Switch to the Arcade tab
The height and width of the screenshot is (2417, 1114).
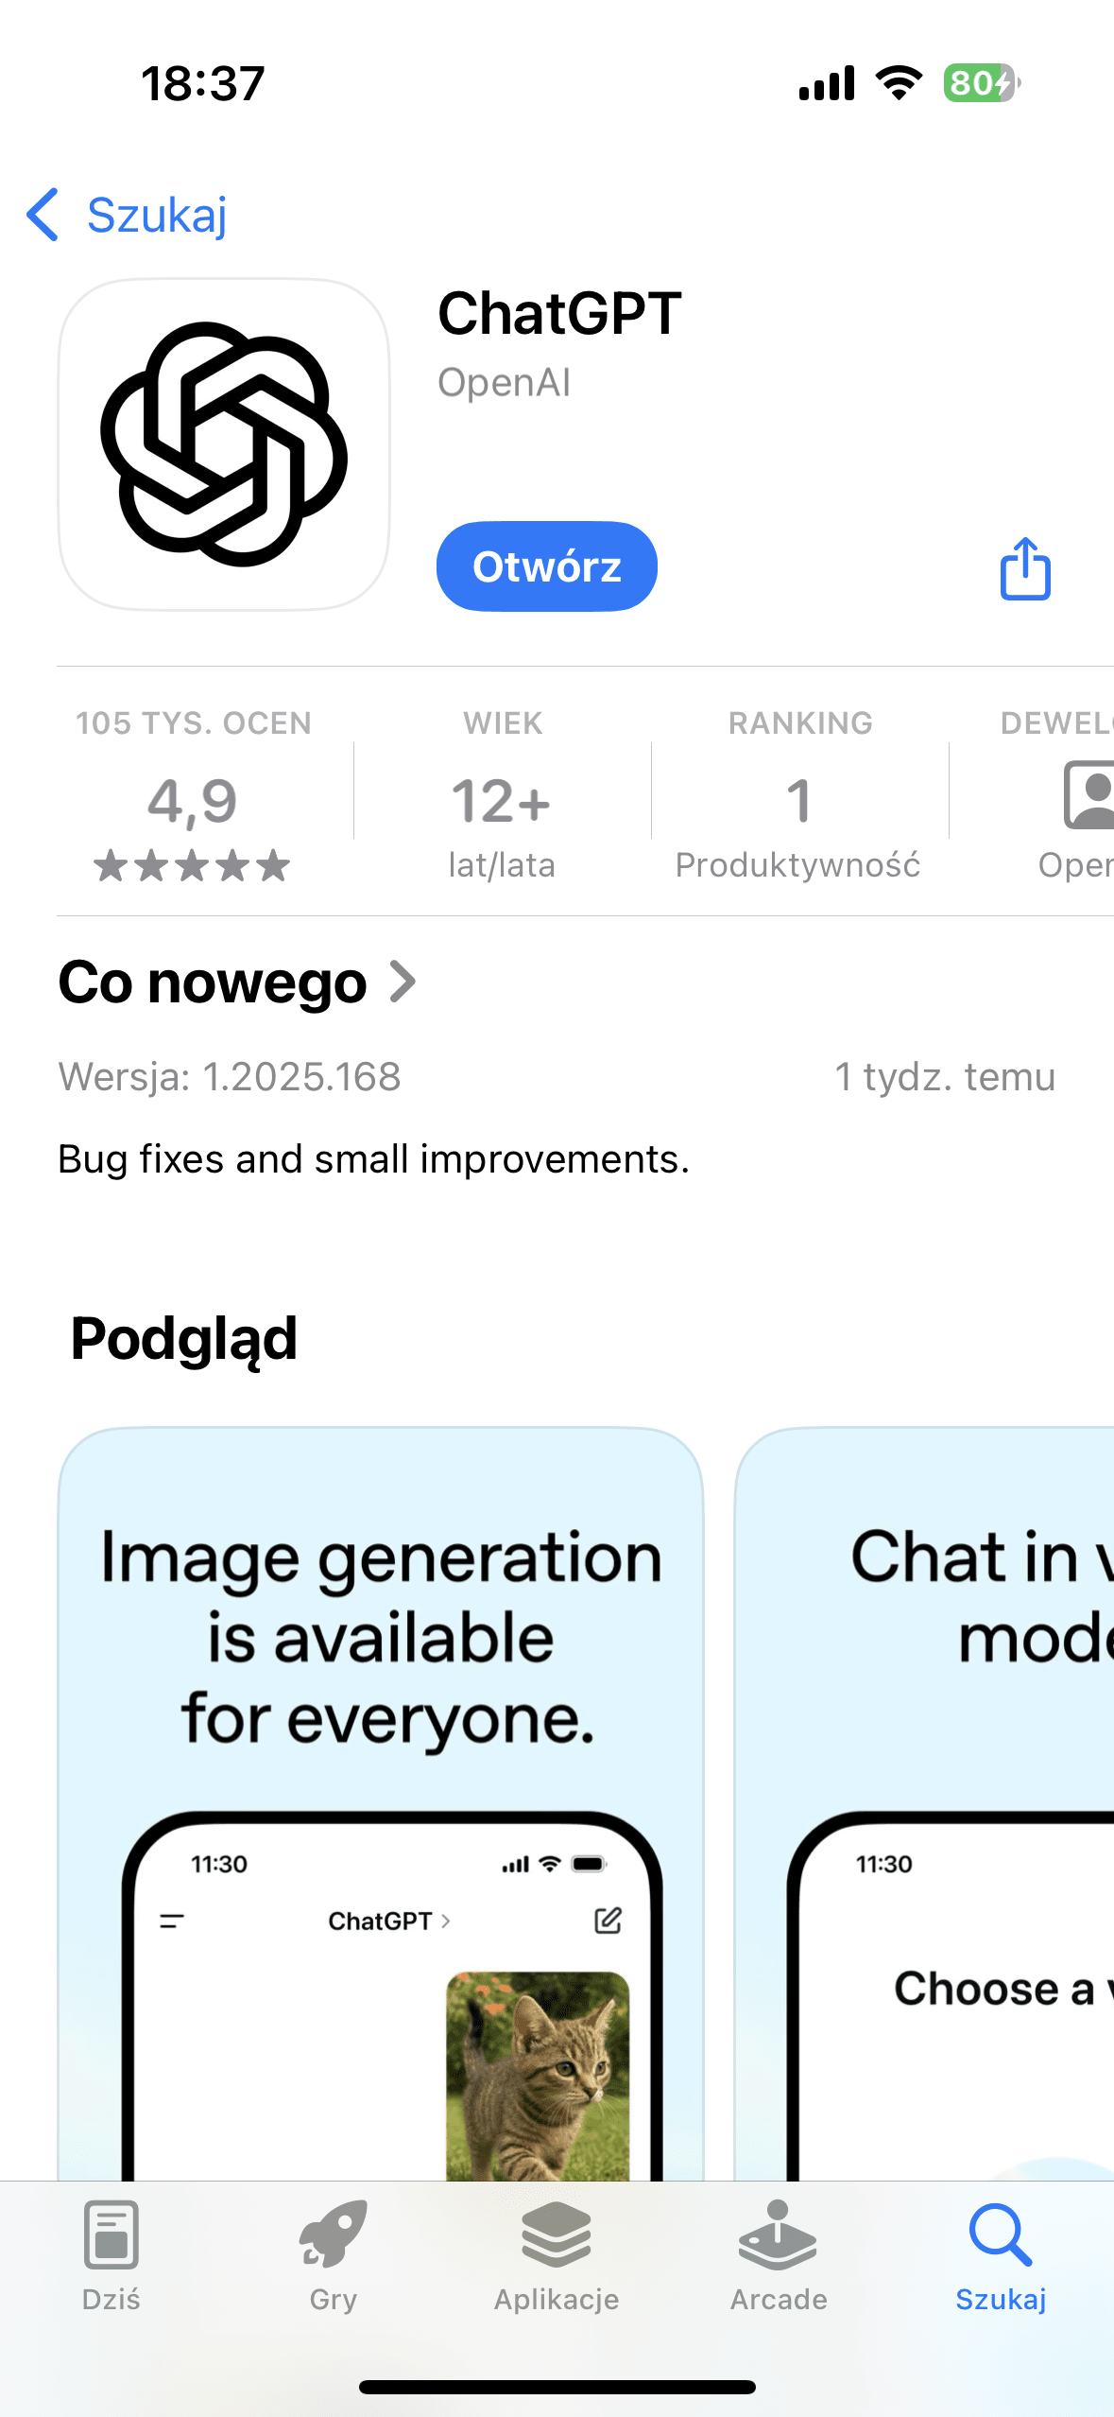coord(779,2254)
